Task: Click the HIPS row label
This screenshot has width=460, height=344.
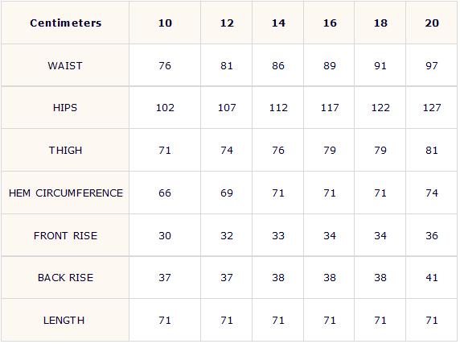Action: click(x=65, y=108)
